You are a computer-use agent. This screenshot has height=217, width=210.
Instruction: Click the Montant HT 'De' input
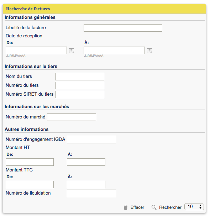[x=30, y=162]
